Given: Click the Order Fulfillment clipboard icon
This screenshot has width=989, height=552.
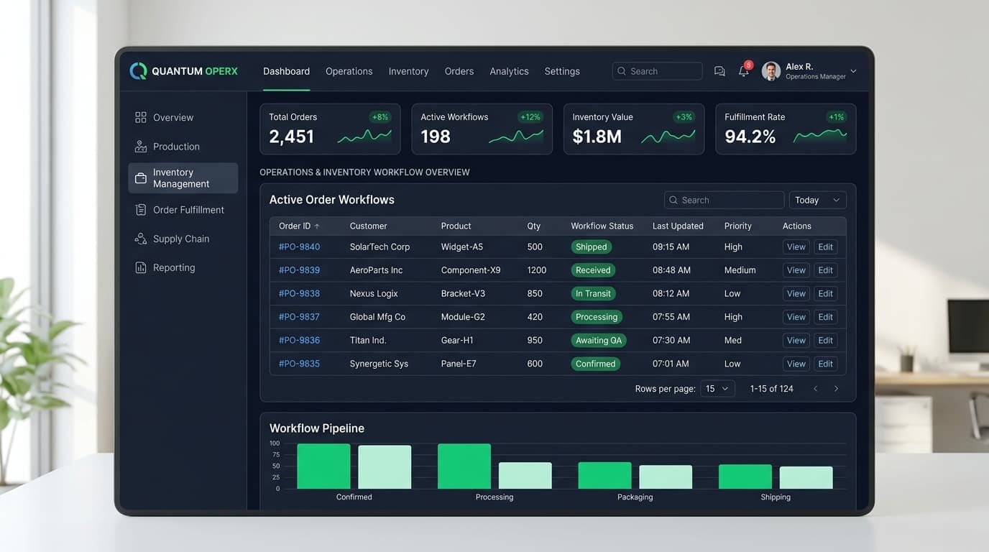Looking at the screenshot, I should click(141, 210).
